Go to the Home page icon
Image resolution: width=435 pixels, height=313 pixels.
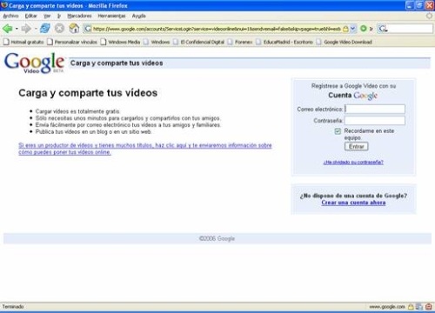tap(74, 29)
